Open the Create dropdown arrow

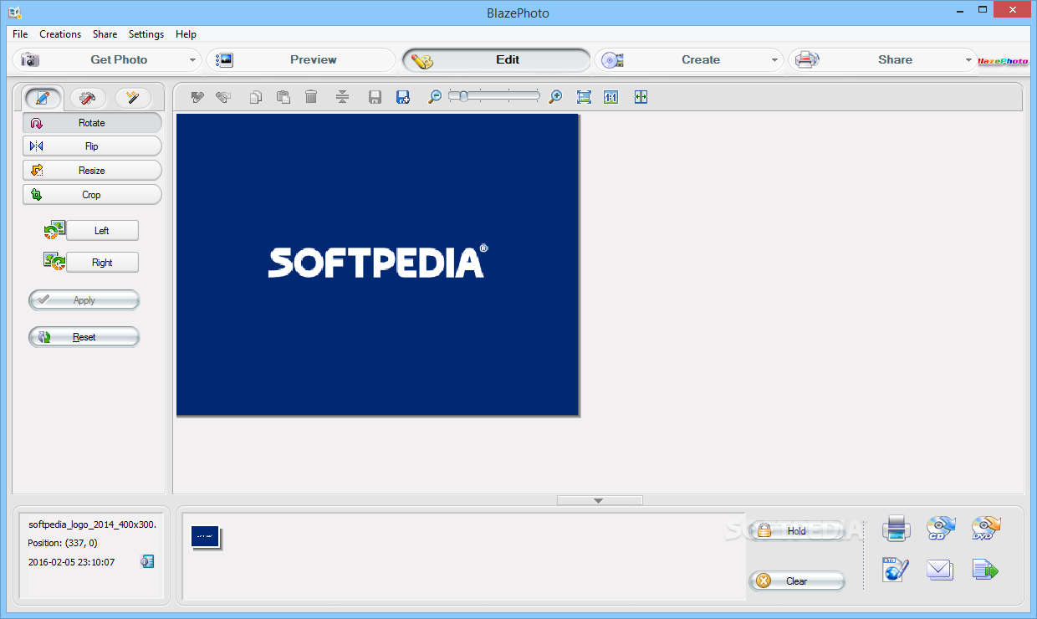click(x=774, y=60)
